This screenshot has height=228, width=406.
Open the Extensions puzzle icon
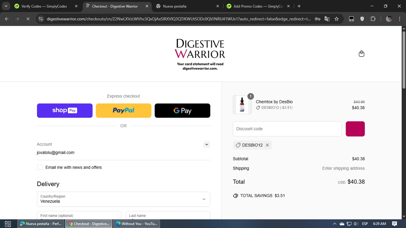373,19
